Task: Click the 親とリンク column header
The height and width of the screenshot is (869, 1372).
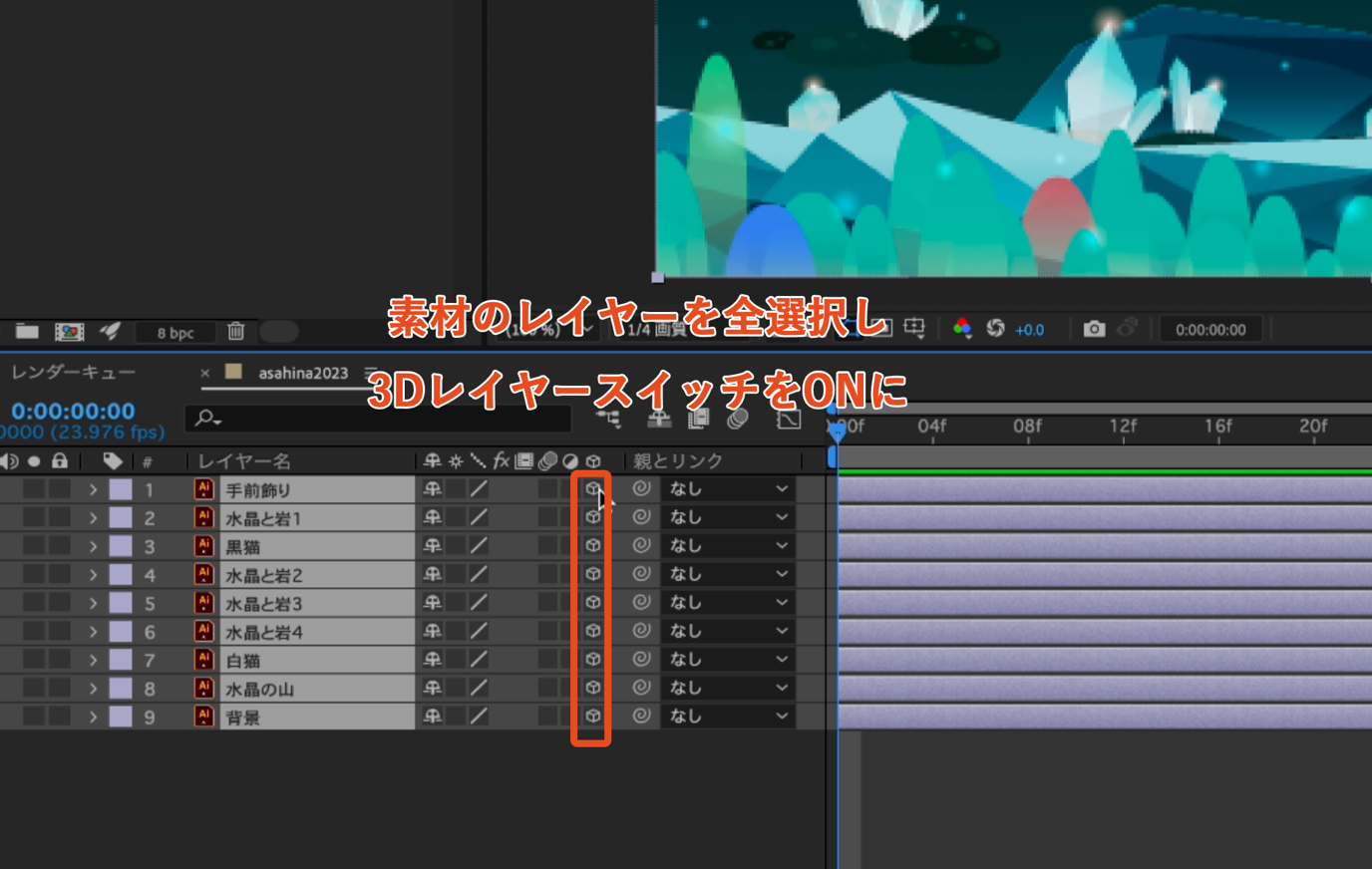Action: coord(678,461)
